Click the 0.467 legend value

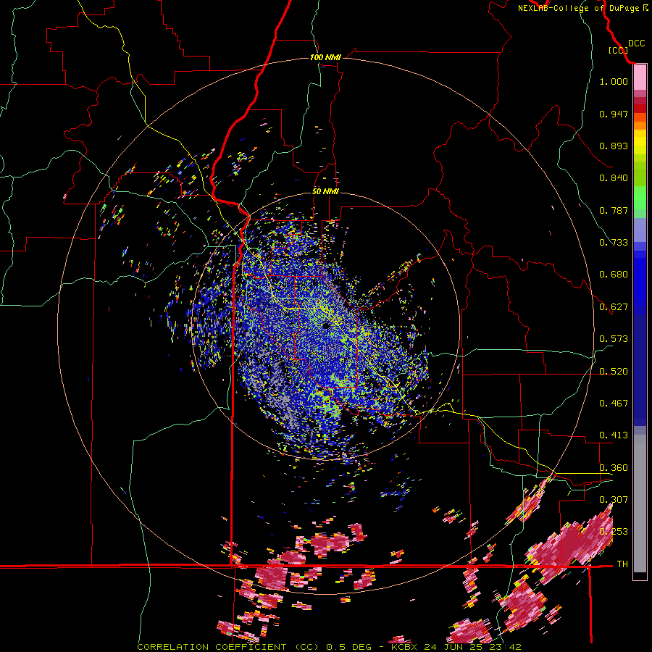click(x=614, y=404)
